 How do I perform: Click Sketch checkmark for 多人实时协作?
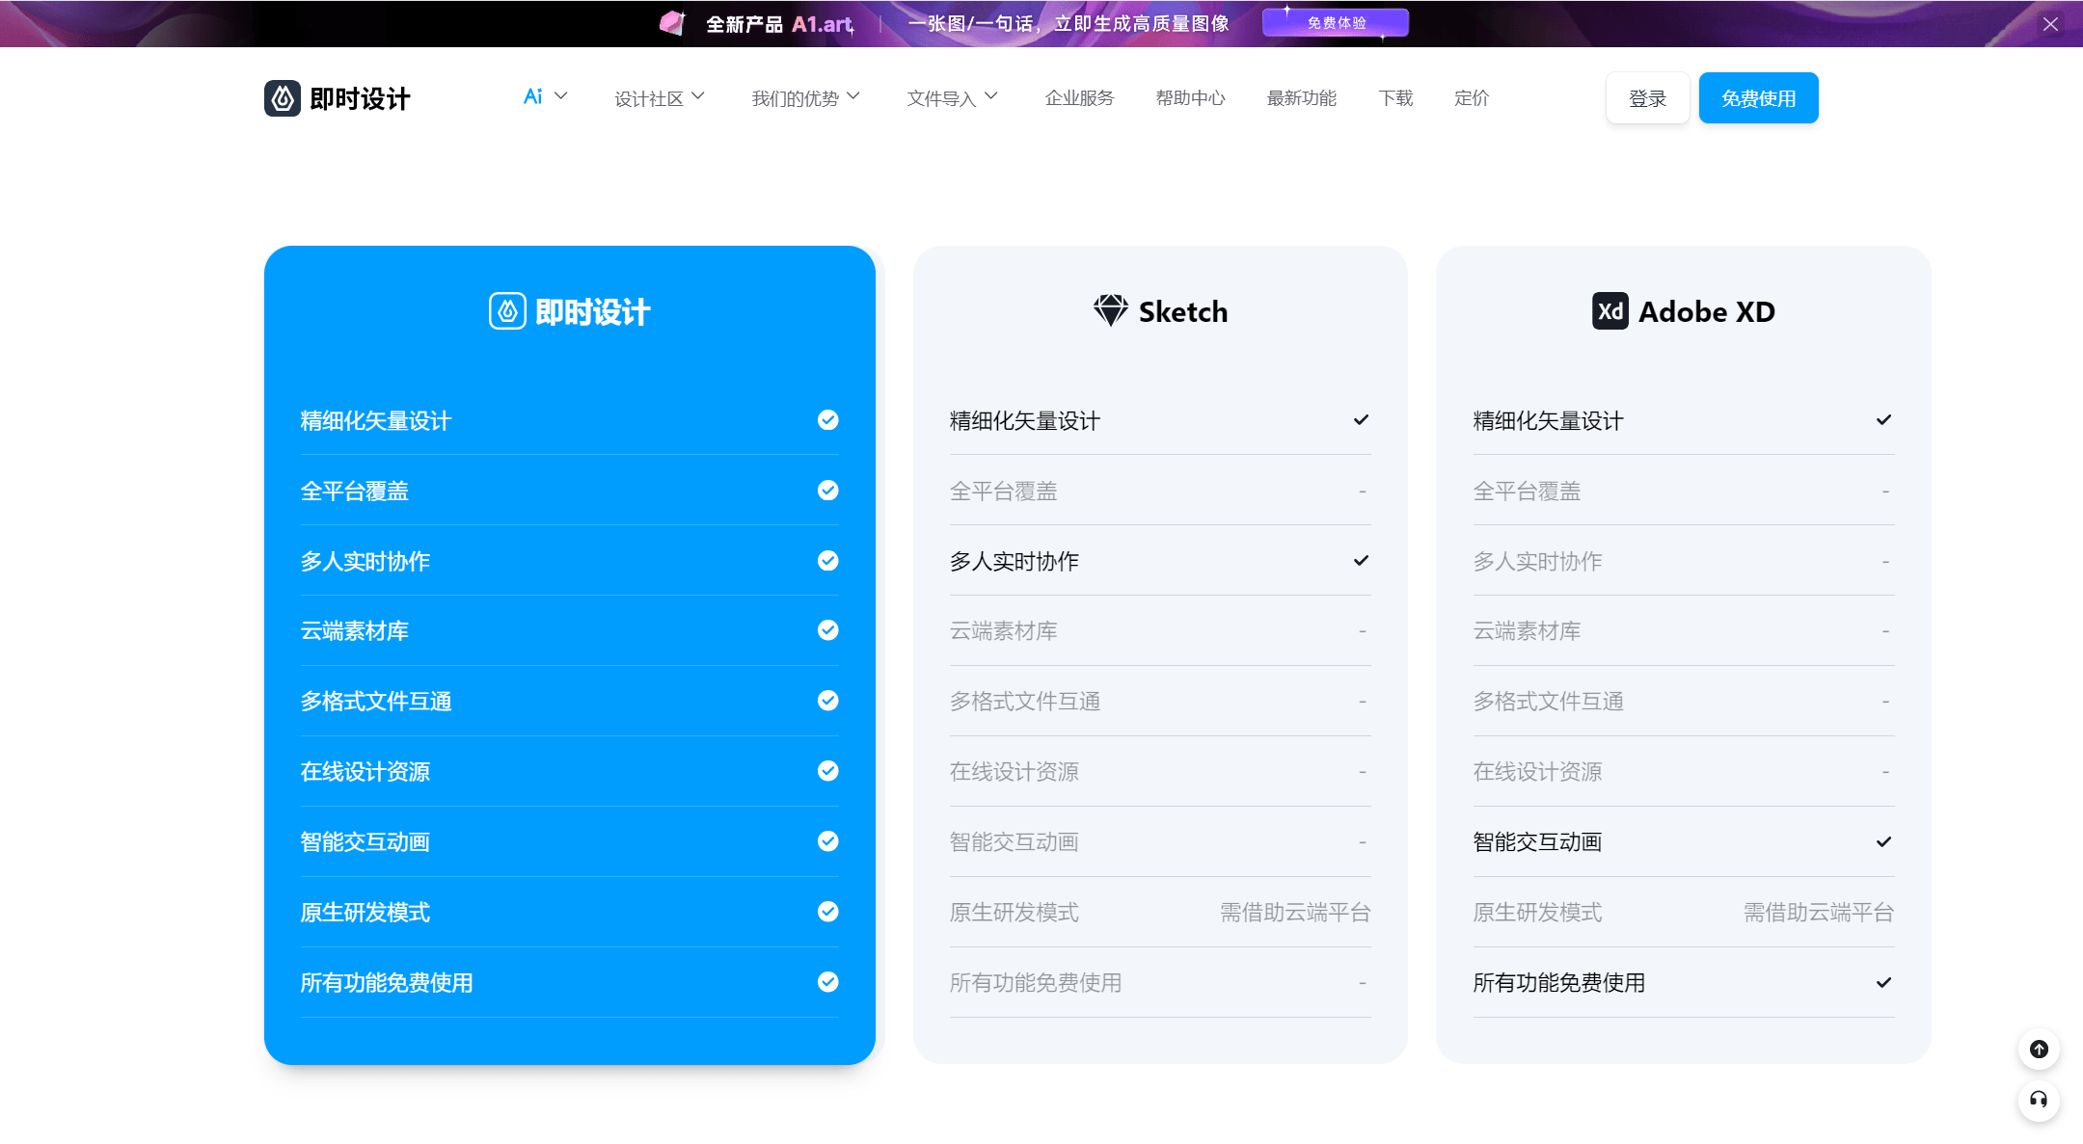click(1361, 561)
